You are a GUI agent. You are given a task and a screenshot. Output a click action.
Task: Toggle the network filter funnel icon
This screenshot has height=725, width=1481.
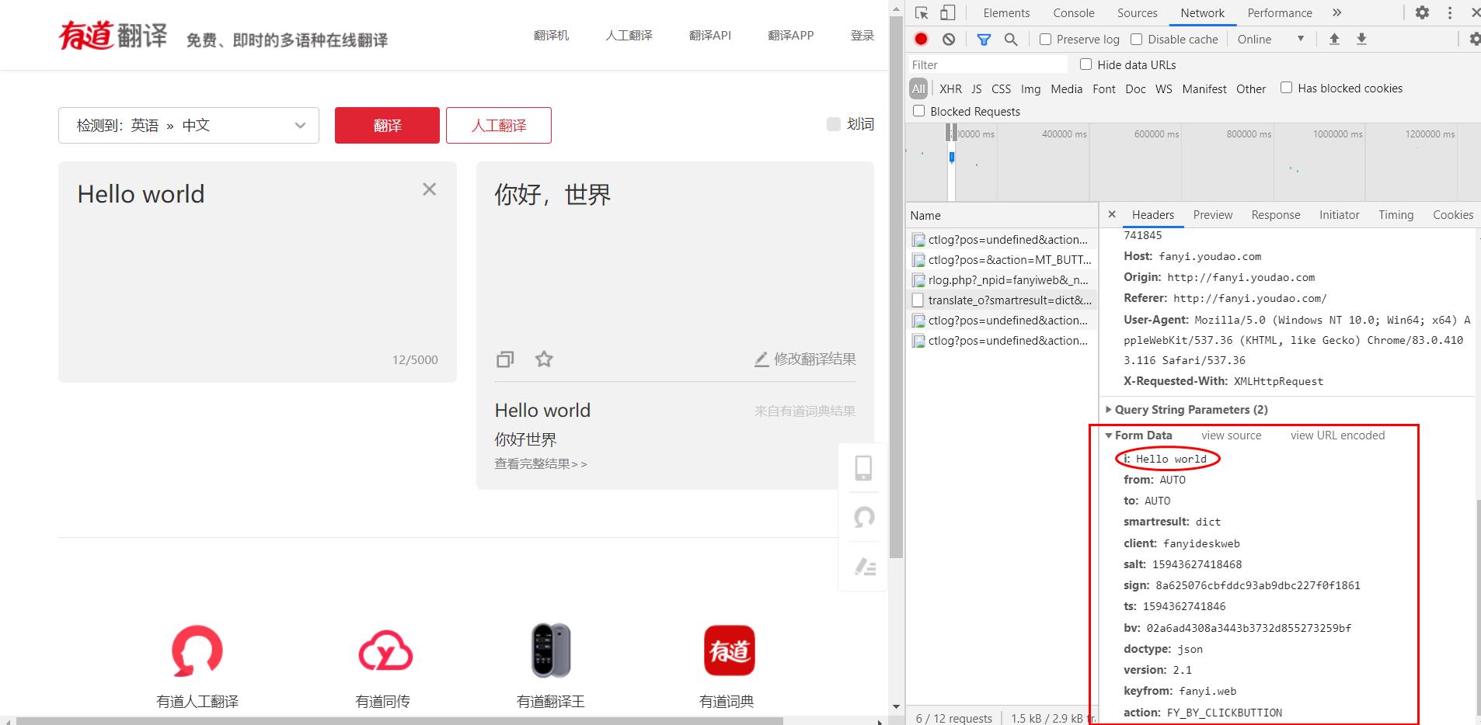[x=984, y=39]
